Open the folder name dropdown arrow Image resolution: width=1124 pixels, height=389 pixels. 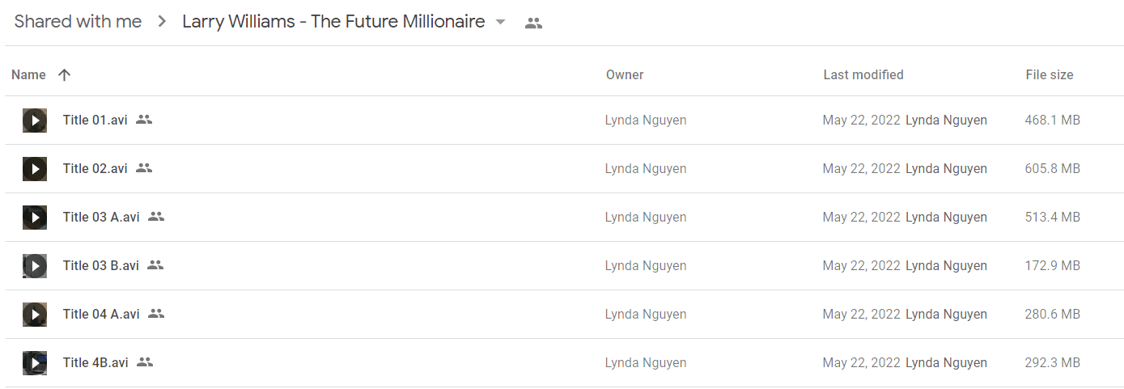click(x=500, y=22)
